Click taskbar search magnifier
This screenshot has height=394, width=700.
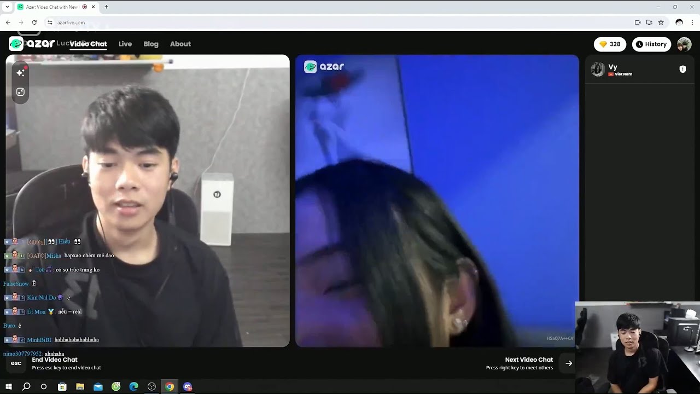26,387
